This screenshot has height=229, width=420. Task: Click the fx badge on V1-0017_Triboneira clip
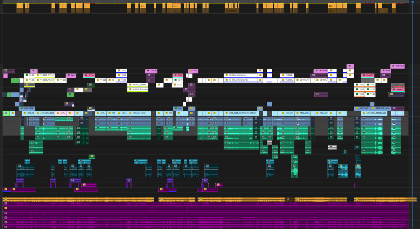pos(130,89)
